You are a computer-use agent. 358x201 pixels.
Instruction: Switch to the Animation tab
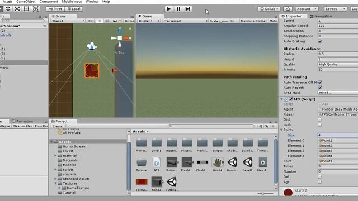coord(22,121)
